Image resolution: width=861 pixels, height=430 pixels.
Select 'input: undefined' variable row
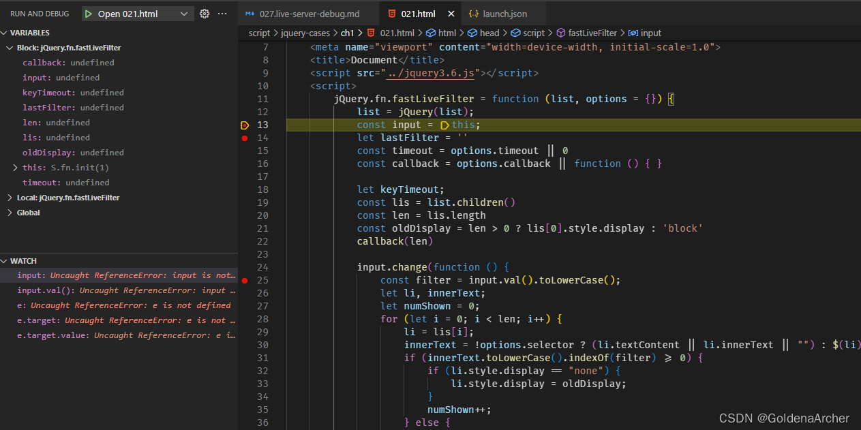point(119,78)
